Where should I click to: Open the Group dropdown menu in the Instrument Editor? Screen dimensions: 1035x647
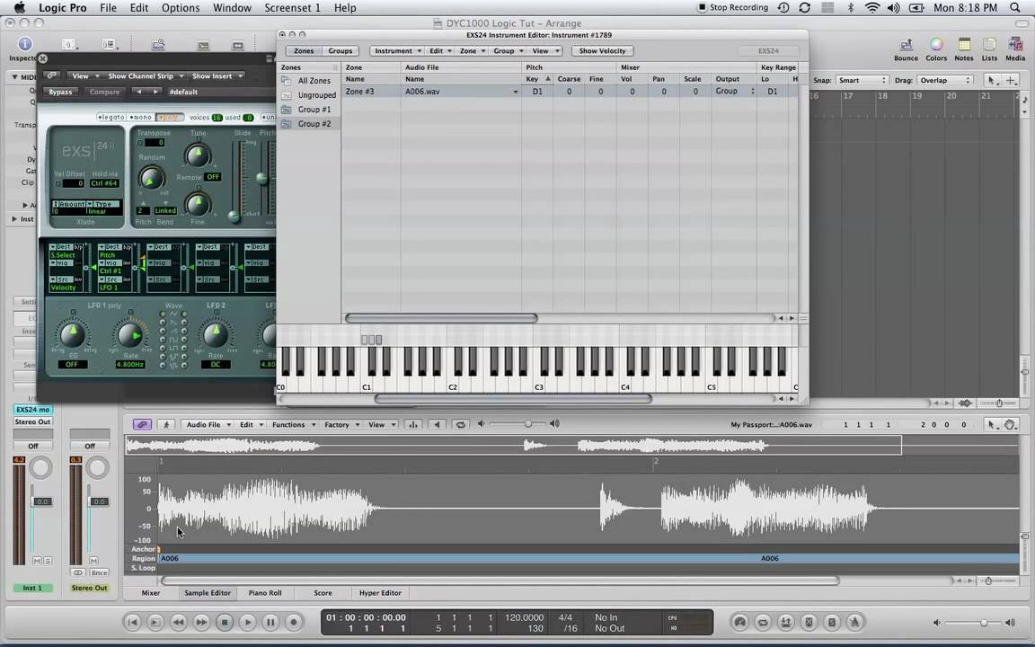508,51
